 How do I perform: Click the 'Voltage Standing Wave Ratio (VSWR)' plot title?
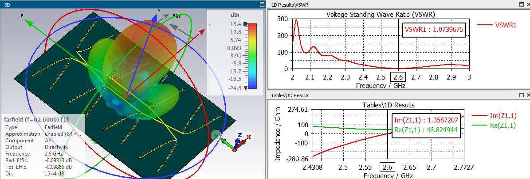pyautogui.click(x=381, y=15)
